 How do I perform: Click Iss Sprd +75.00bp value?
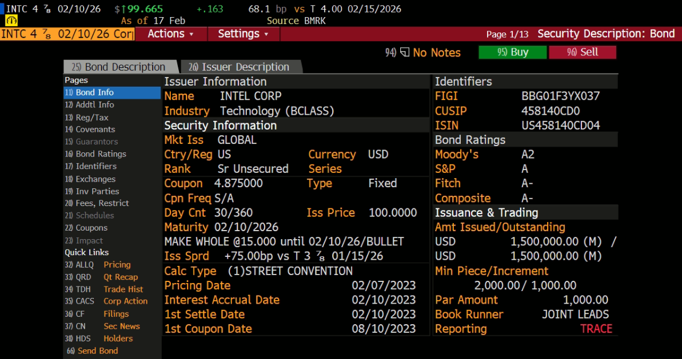click(304, 256)
